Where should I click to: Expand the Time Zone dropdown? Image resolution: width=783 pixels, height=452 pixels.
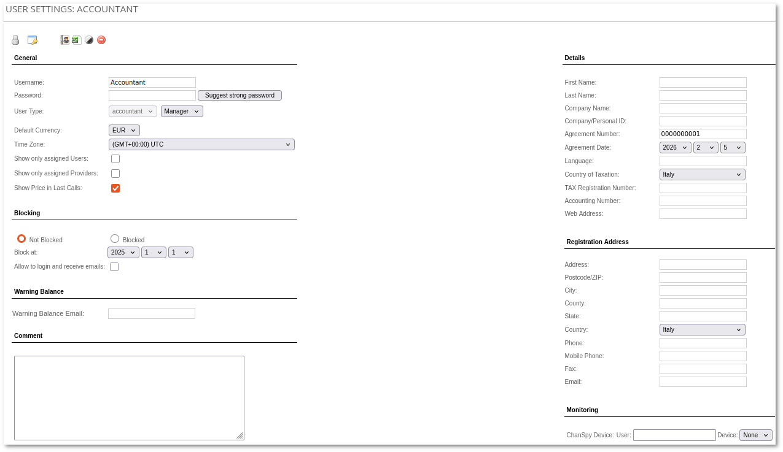tap(201, 145)
